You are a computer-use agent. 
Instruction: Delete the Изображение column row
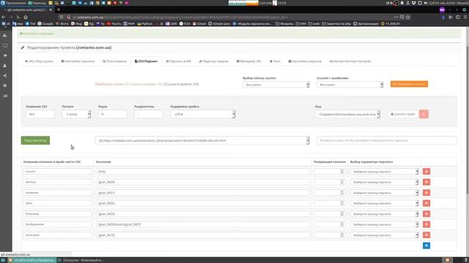click(426, 224)
